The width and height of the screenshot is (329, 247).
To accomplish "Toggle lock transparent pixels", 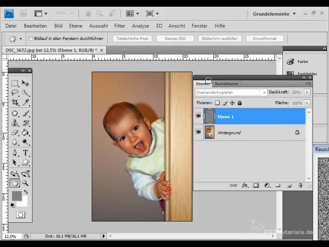I will tap(218, 103).
